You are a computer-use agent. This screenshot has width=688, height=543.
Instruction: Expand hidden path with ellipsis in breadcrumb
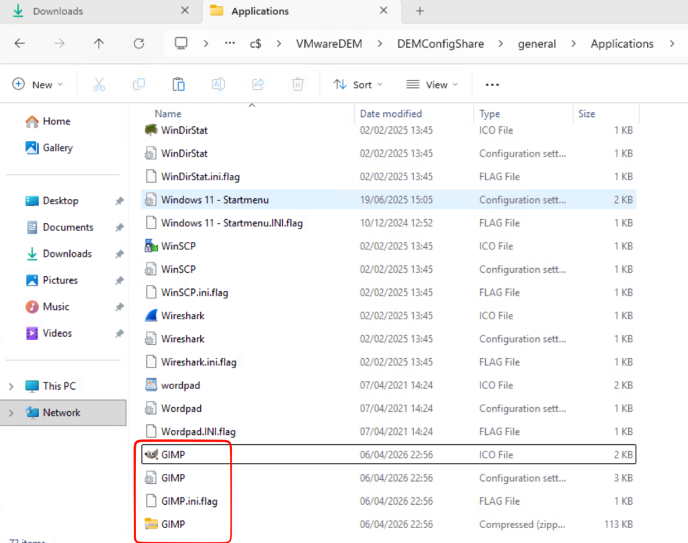[x=230, y=44]
